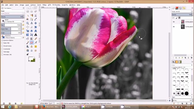Screen dimensions: 194x109
Task: Switch to the Channels tab
Action: (177, 8)
